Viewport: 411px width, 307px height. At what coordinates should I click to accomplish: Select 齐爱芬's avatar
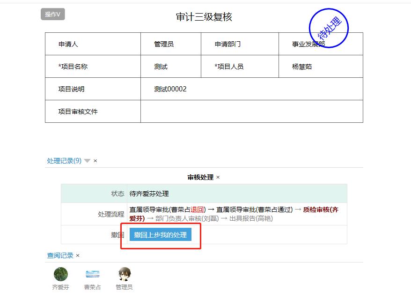click(x=61, y=274)
